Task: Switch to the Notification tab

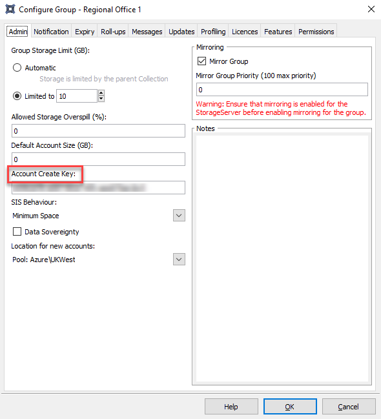Action: [51, 32]
